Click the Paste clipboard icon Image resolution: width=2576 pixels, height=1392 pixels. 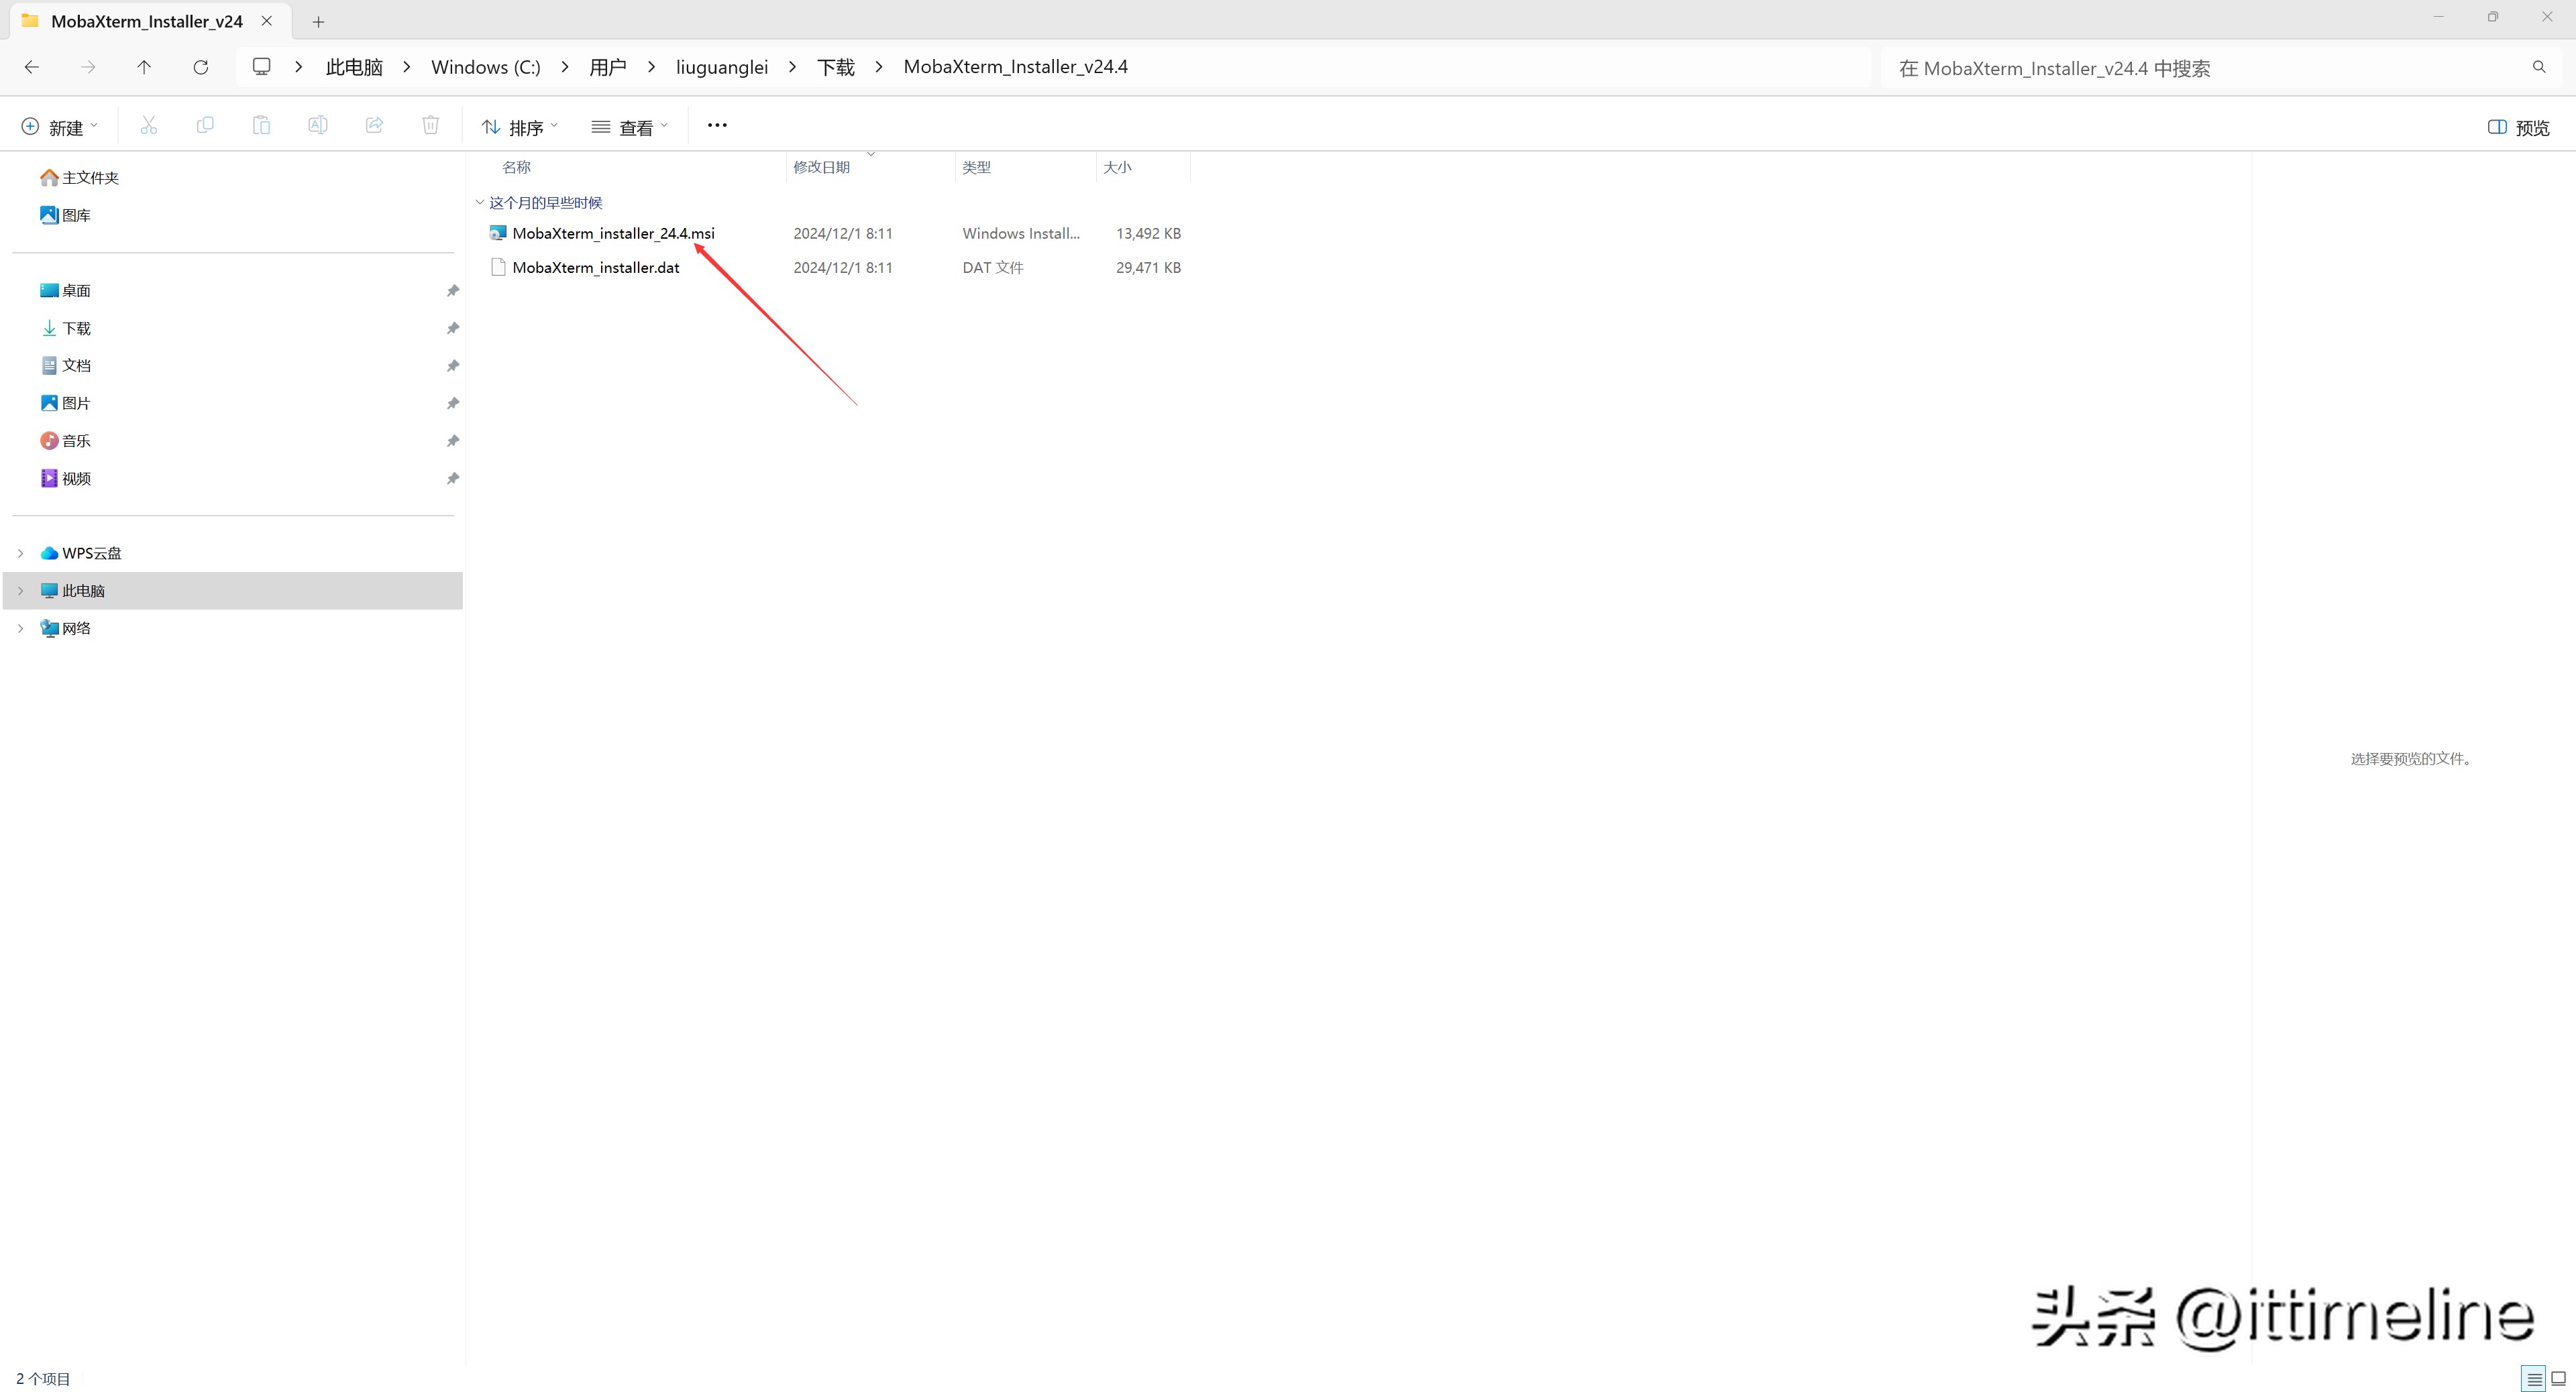[x=261, y=126]
